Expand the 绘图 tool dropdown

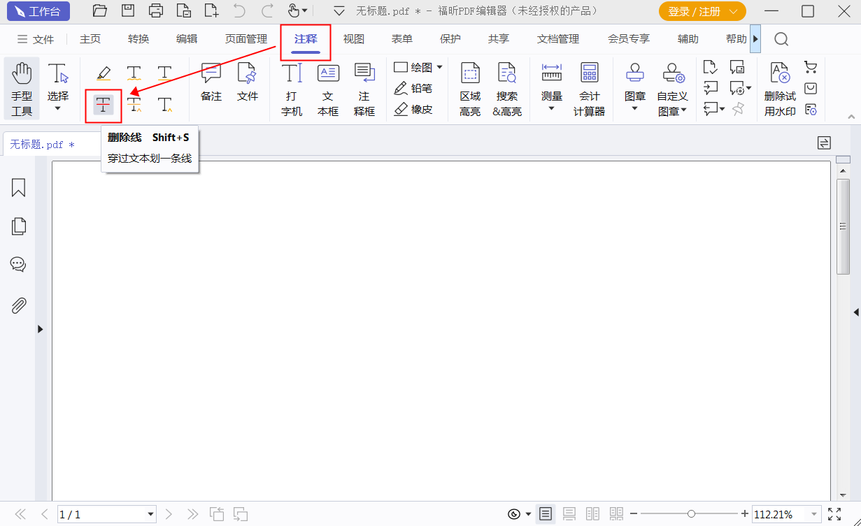[x=441, y=67]
